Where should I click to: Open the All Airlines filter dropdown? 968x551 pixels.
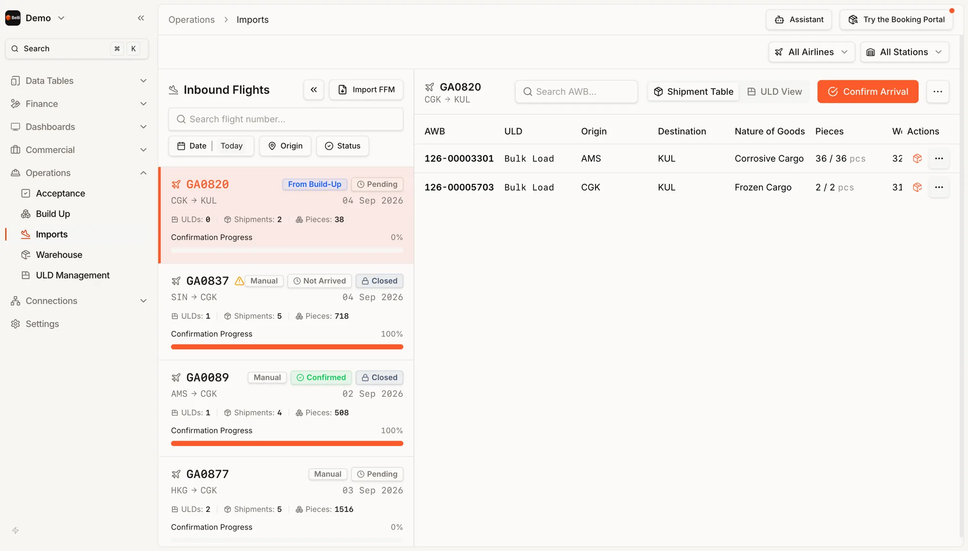tap(811, 52)
